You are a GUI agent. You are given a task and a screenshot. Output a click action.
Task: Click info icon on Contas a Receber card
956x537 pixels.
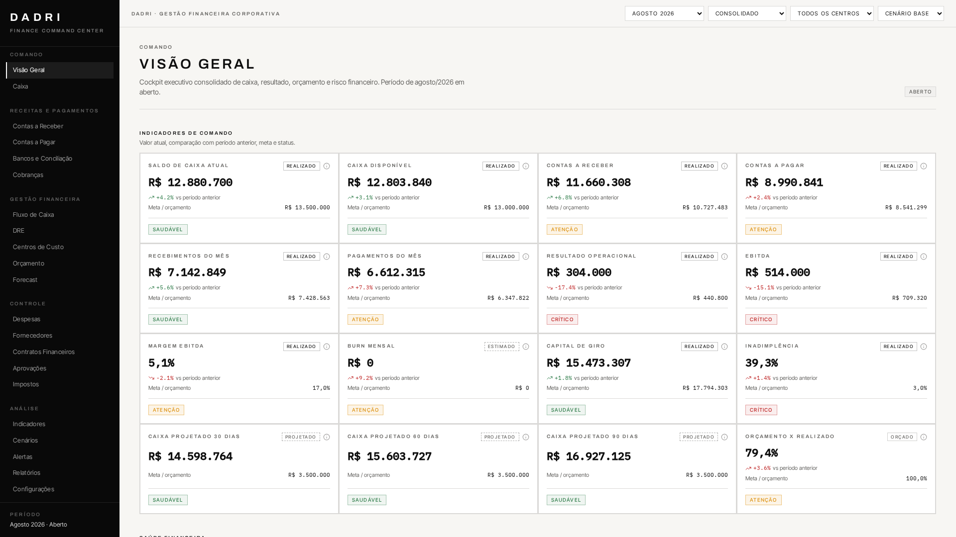(x=724, y=166)
